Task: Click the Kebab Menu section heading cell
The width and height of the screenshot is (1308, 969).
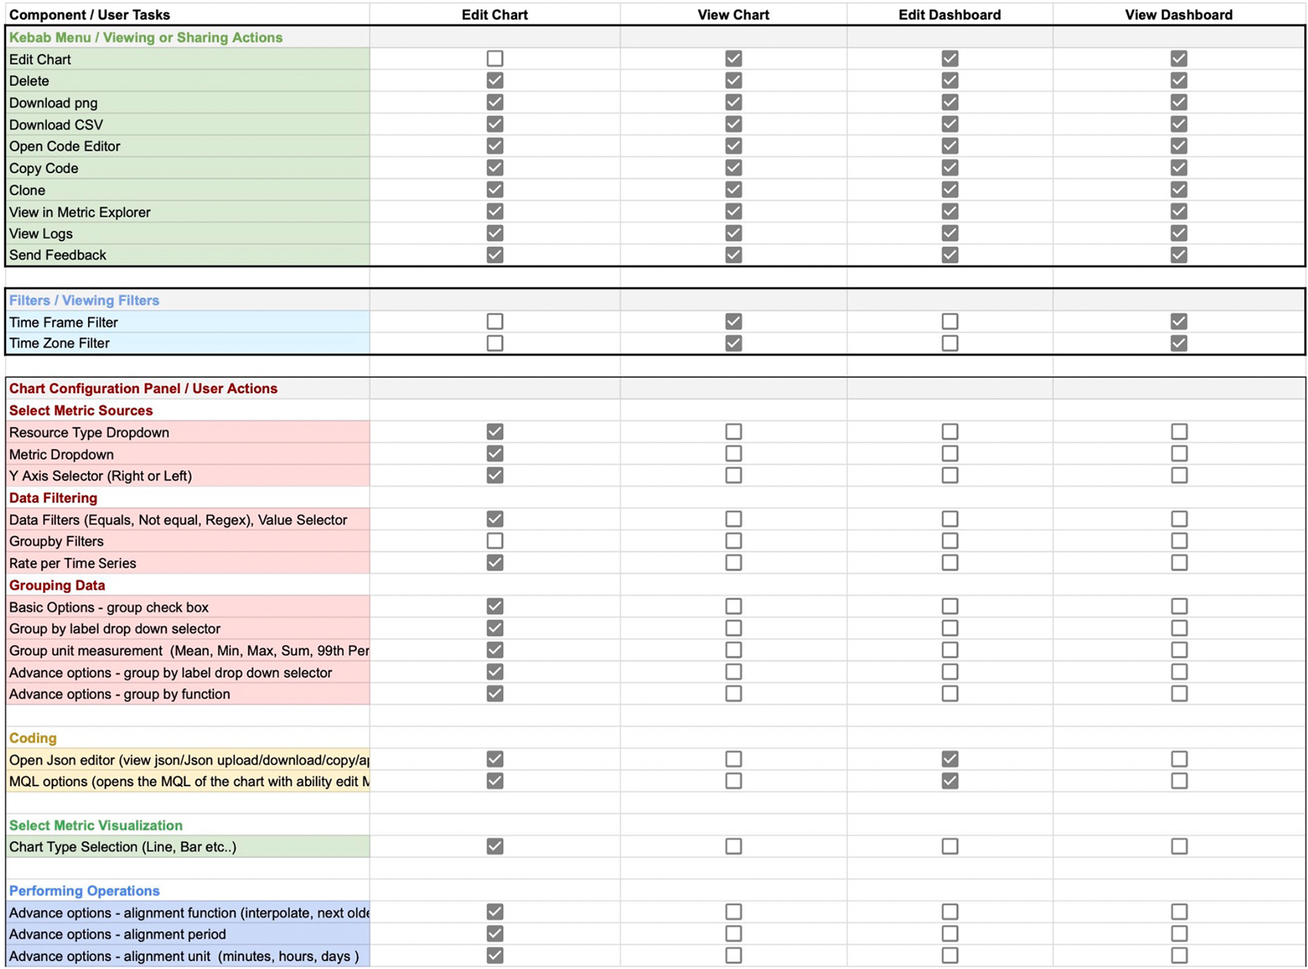Action: click(146, 37)
